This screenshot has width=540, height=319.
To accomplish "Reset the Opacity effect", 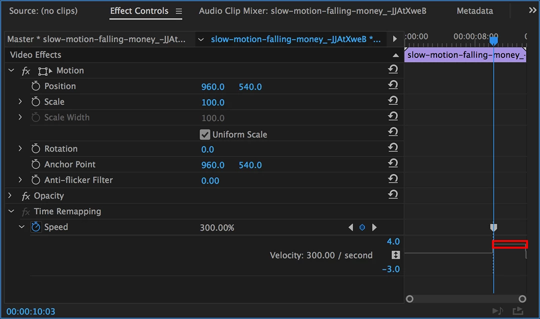I will point(393,195).
